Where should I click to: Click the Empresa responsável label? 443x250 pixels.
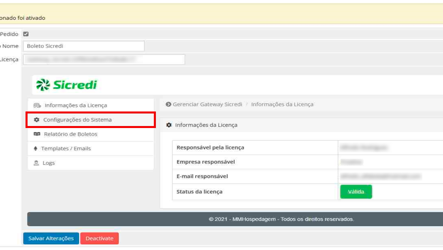coord(206,162)
